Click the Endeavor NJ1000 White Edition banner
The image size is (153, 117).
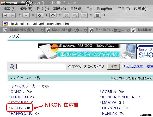tap(87, 51)
